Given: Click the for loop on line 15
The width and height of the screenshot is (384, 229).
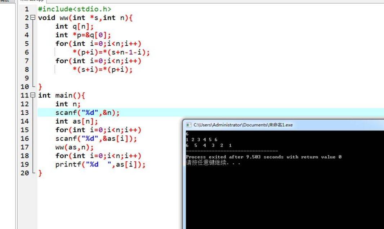Looking at the screenshot, I should point(98,130).
